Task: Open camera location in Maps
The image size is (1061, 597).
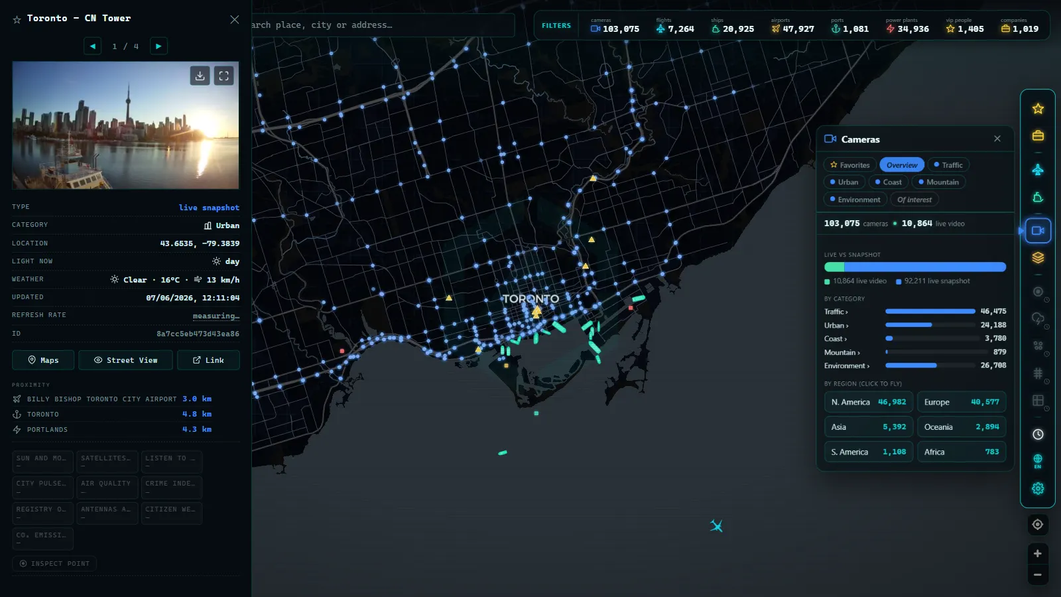Action: 43,360
